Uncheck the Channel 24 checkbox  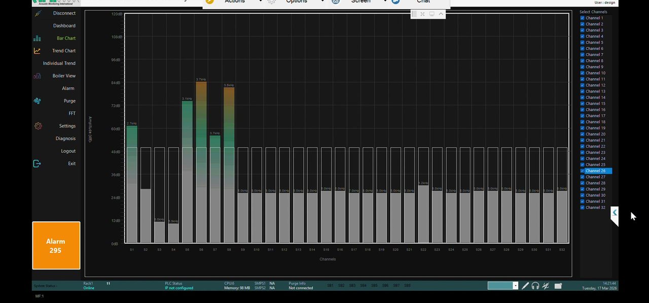tap(583, 158)
